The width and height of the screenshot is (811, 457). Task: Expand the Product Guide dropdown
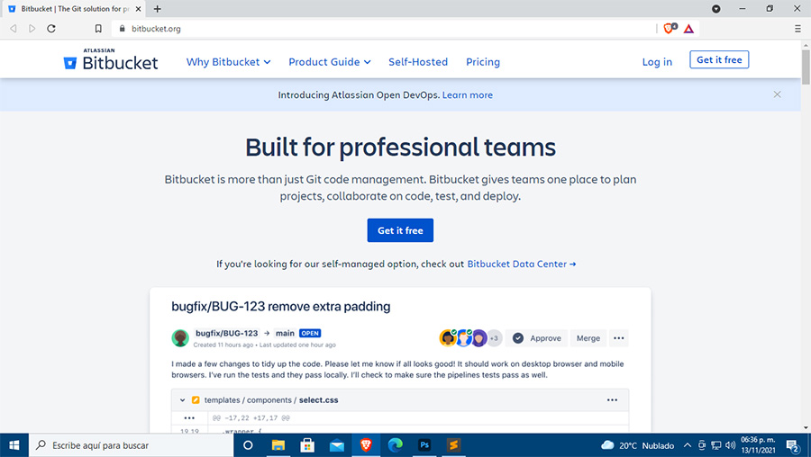point(330,62)
